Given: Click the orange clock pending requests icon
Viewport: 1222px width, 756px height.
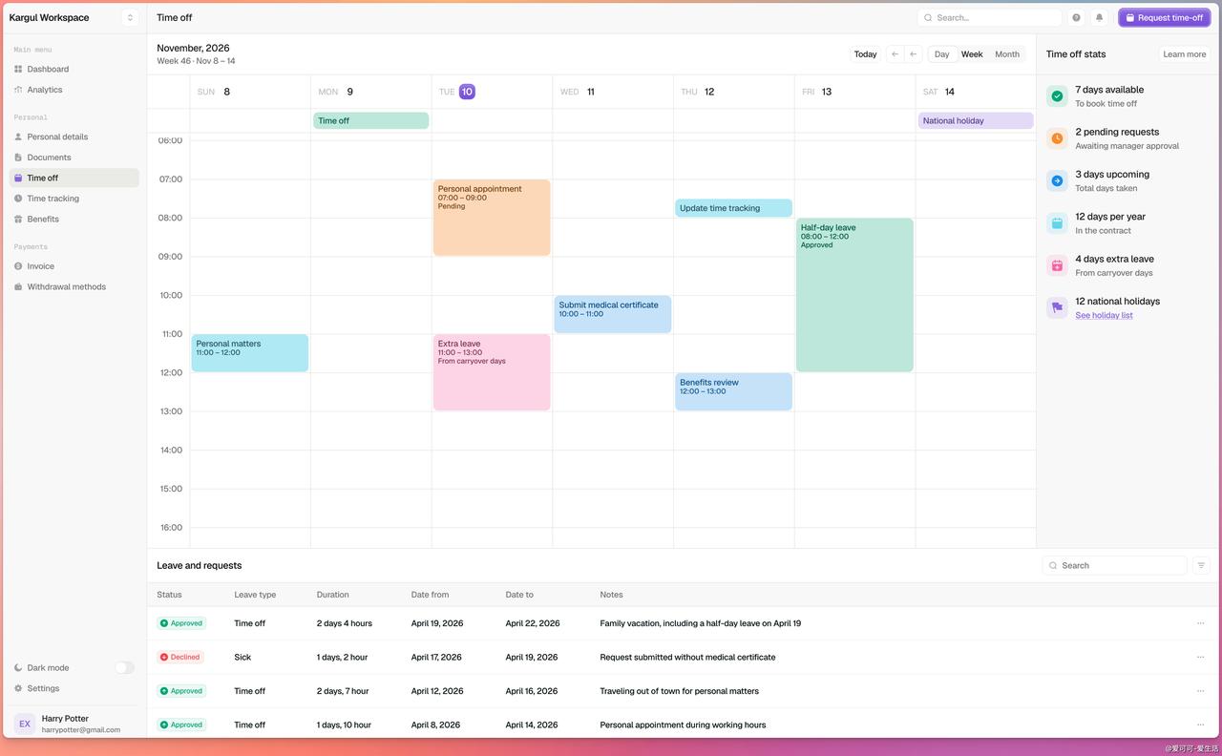Looking at the screenshot, I should 1057,138.
